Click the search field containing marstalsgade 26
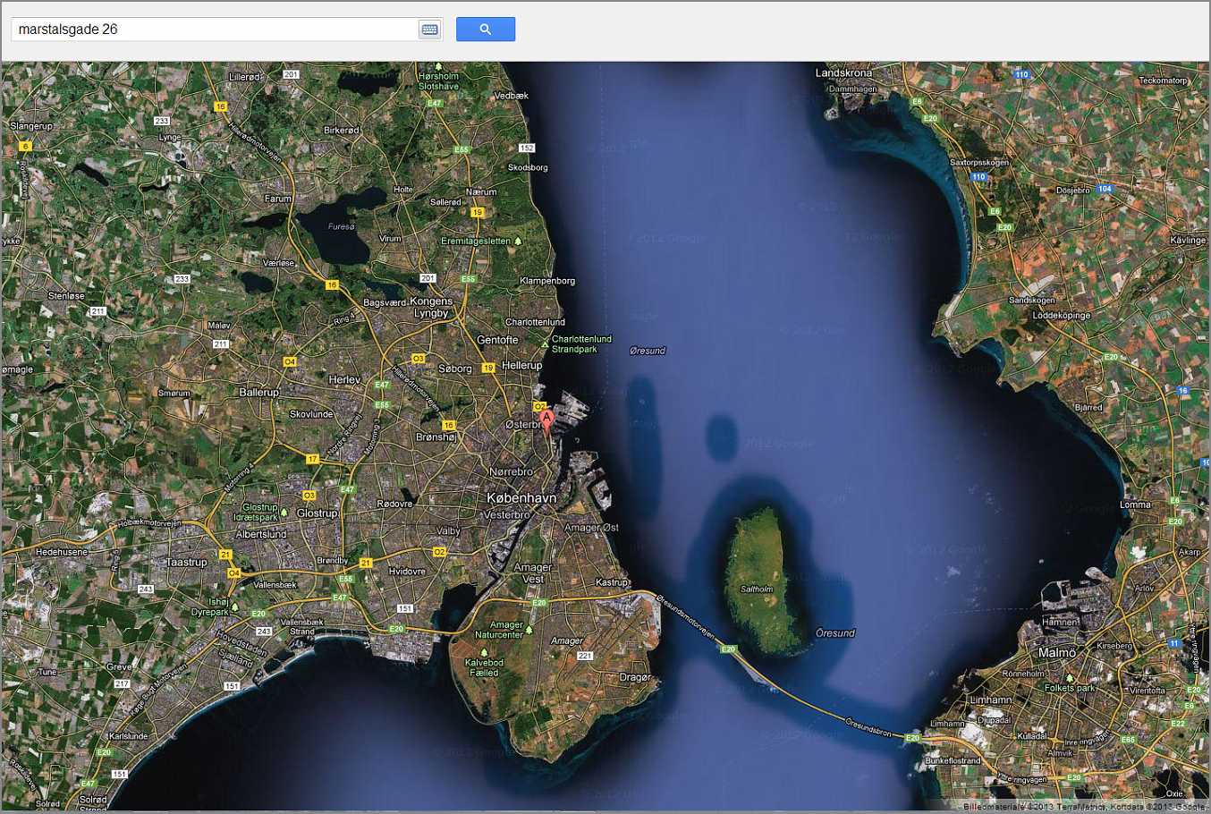The image size is (1211, 814). pos(215,30)
